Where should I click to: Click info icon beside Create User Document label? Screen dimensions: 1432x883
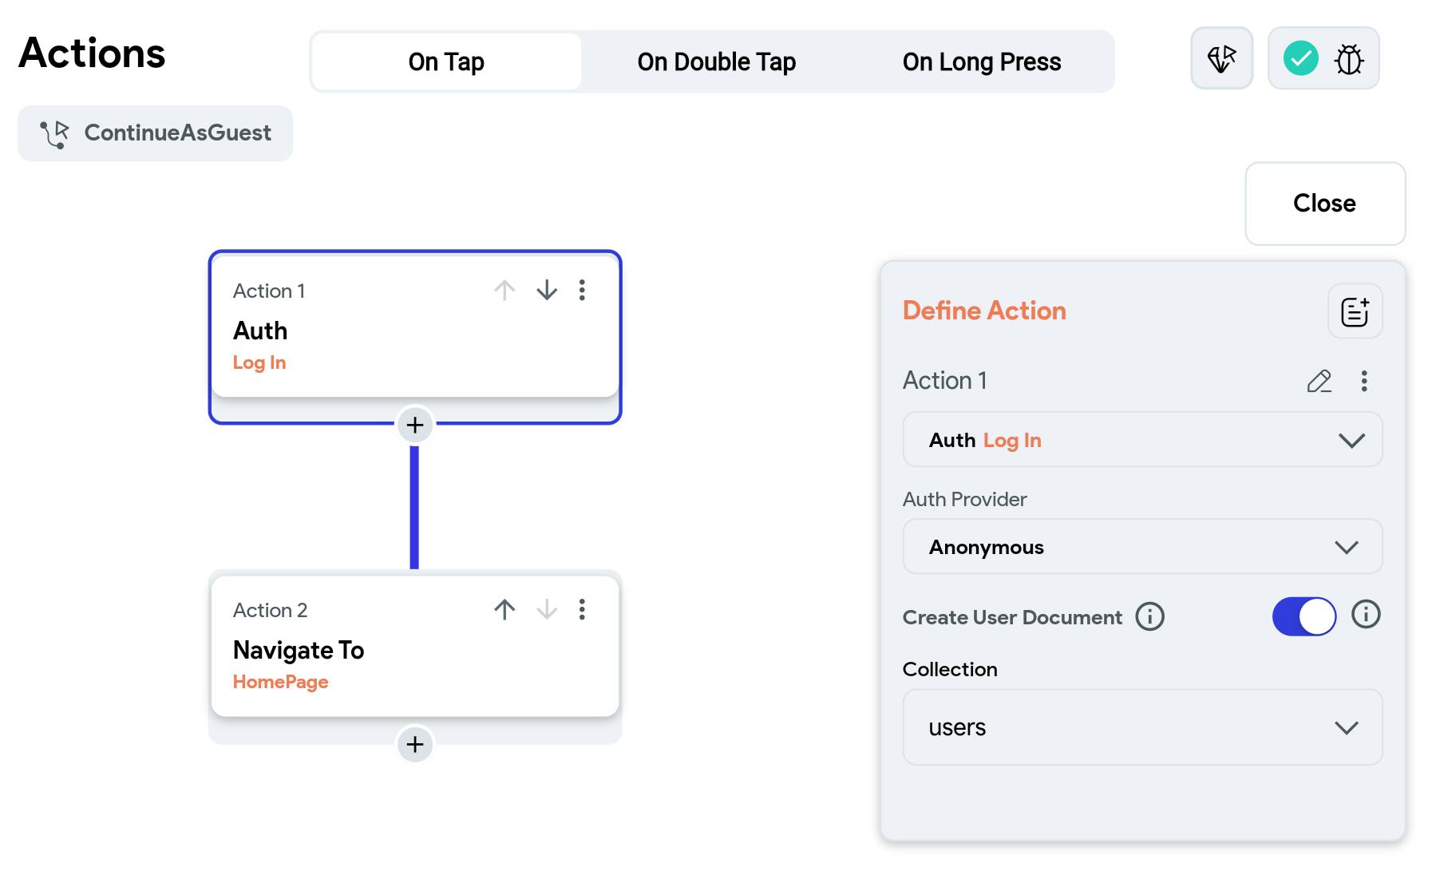coord(1149,617)
